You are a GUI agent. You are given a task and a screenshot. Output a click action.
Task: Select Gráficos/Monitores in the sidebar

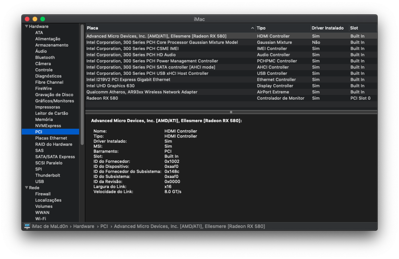(54, 101)
